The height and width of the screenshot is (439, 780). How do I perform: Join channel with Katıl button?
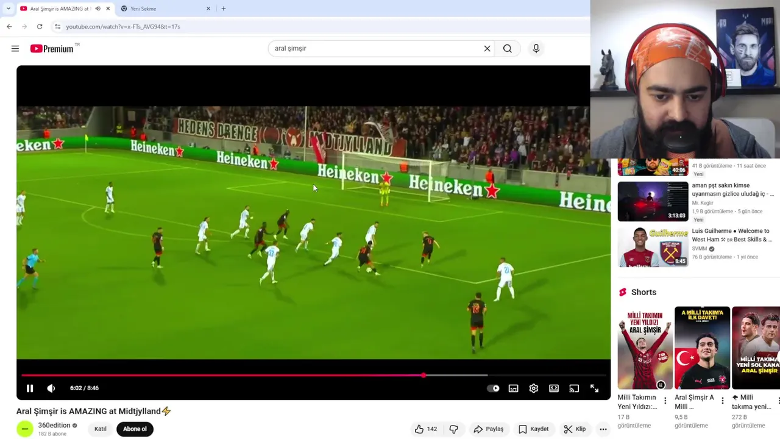pyautogui.click(x=101, y=429)
